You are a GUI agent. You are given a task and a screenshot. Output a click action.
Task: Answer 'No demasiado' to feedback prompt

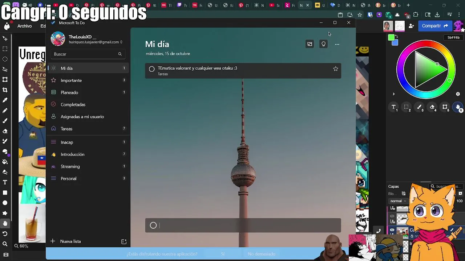pyautogui.click(x=262, y=254)
